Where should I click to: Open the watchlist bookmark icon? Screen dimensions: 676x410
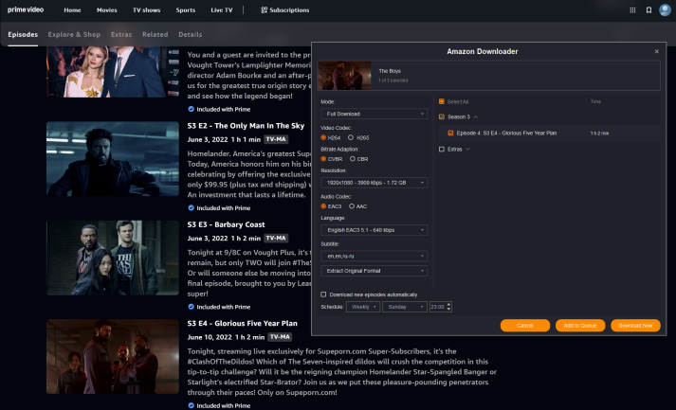[x=649, y=10]
